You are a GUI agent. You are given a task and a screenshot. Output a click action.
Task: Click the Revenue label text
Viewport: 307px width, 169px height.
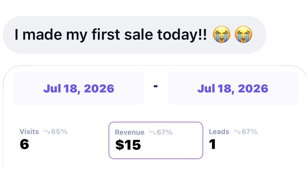point(130,132)
